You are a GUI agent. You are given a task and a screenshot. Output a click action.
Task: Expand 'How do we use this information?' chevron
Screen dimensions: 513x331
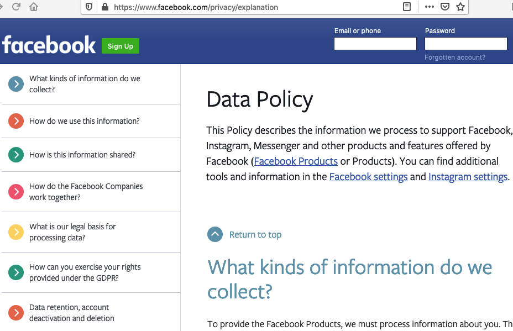pos(16,121)
